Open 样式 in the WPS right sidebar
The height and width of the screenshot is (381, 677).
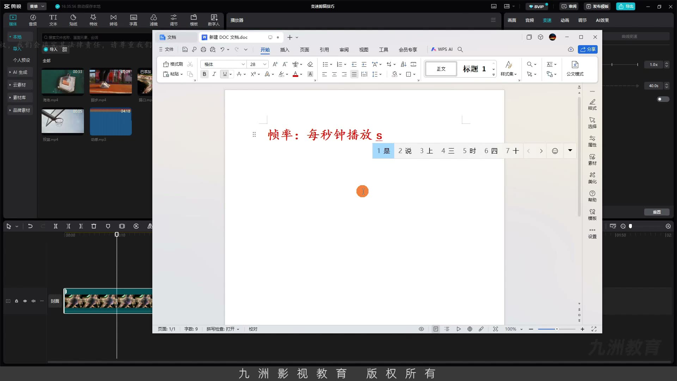pyautogui.click(x=592, y=104)
